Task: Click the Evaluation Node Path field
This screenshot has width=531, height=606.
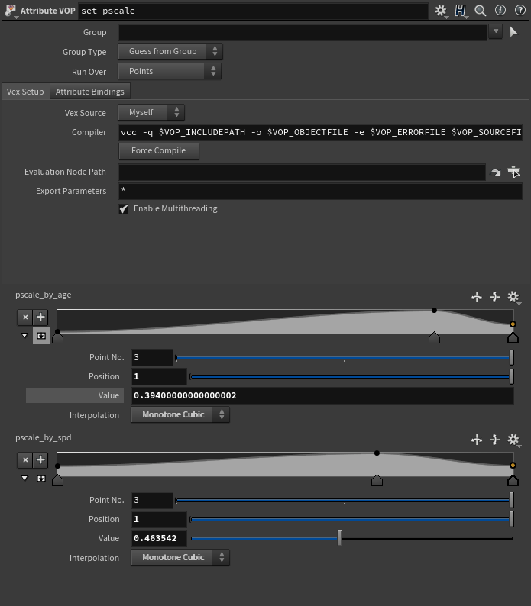Action: [302, 172]
